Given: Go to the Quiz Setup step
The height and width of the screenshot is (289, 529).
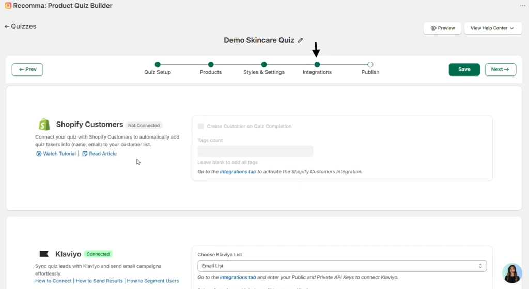Looking at the screenshot, I should click(x=158, y=65).
